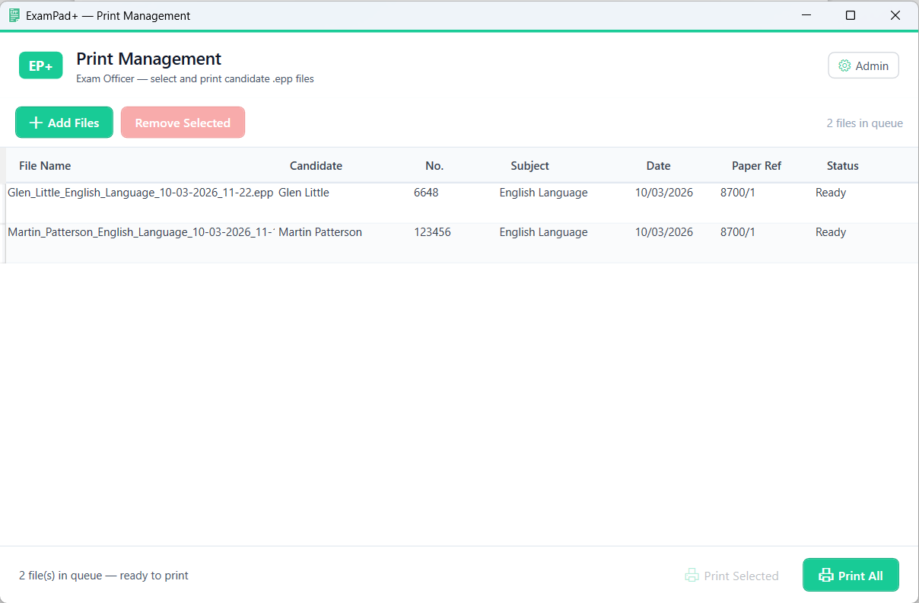Screen dimensions: 919x603
Task: Maximize the Print Management window
Action: tap(851, 15)
